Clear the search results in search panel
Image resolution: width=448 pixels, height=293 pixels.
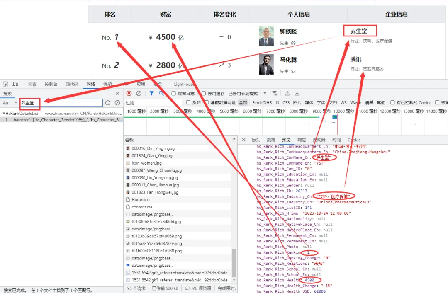click(117, 103)
